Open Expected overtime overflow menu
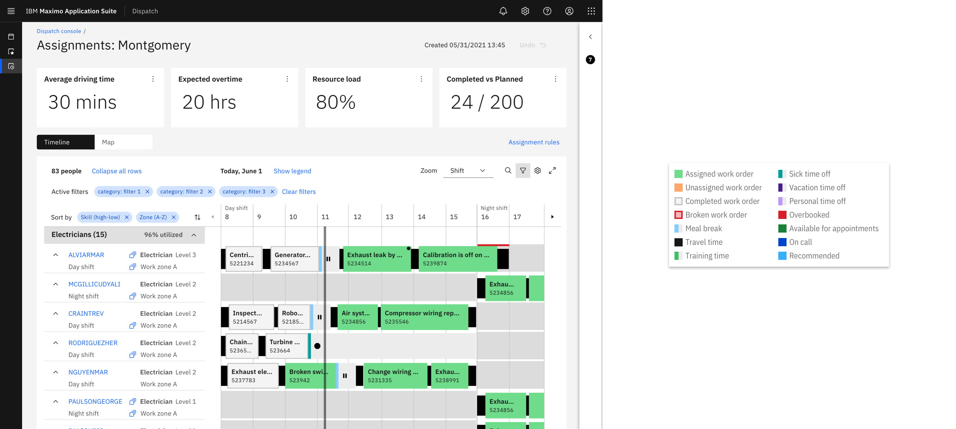956x429 pixels. pos(287,79)
